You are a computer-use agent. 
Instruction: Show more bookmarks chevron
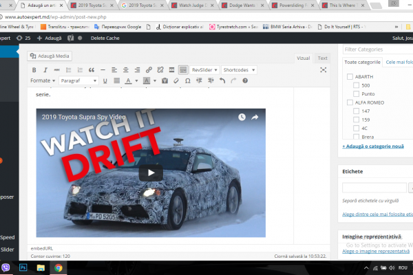pyautogui.click(x=396, y=27)
